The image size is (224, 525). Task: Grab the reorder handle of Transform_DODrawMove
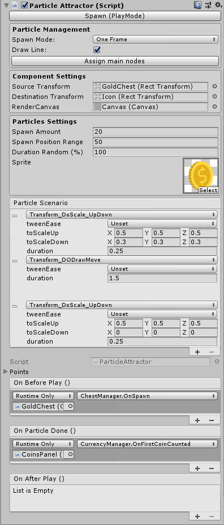pos(15,261)
